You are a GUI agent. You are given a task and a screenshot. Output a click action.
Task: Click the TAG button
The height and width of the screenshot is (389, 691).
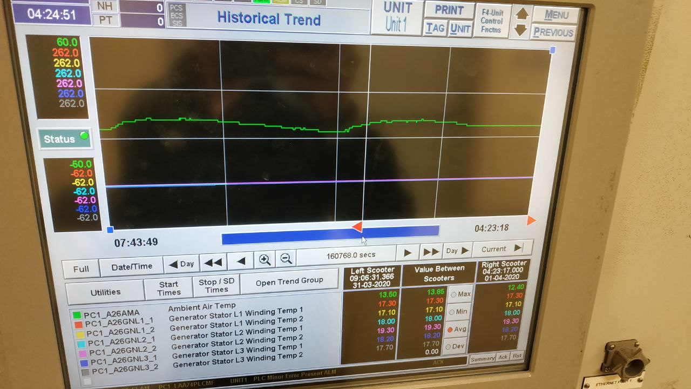point(435,28)
